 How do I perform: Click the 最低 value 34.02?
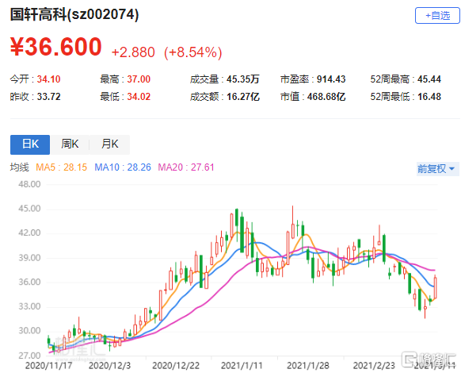click(139, 96)
